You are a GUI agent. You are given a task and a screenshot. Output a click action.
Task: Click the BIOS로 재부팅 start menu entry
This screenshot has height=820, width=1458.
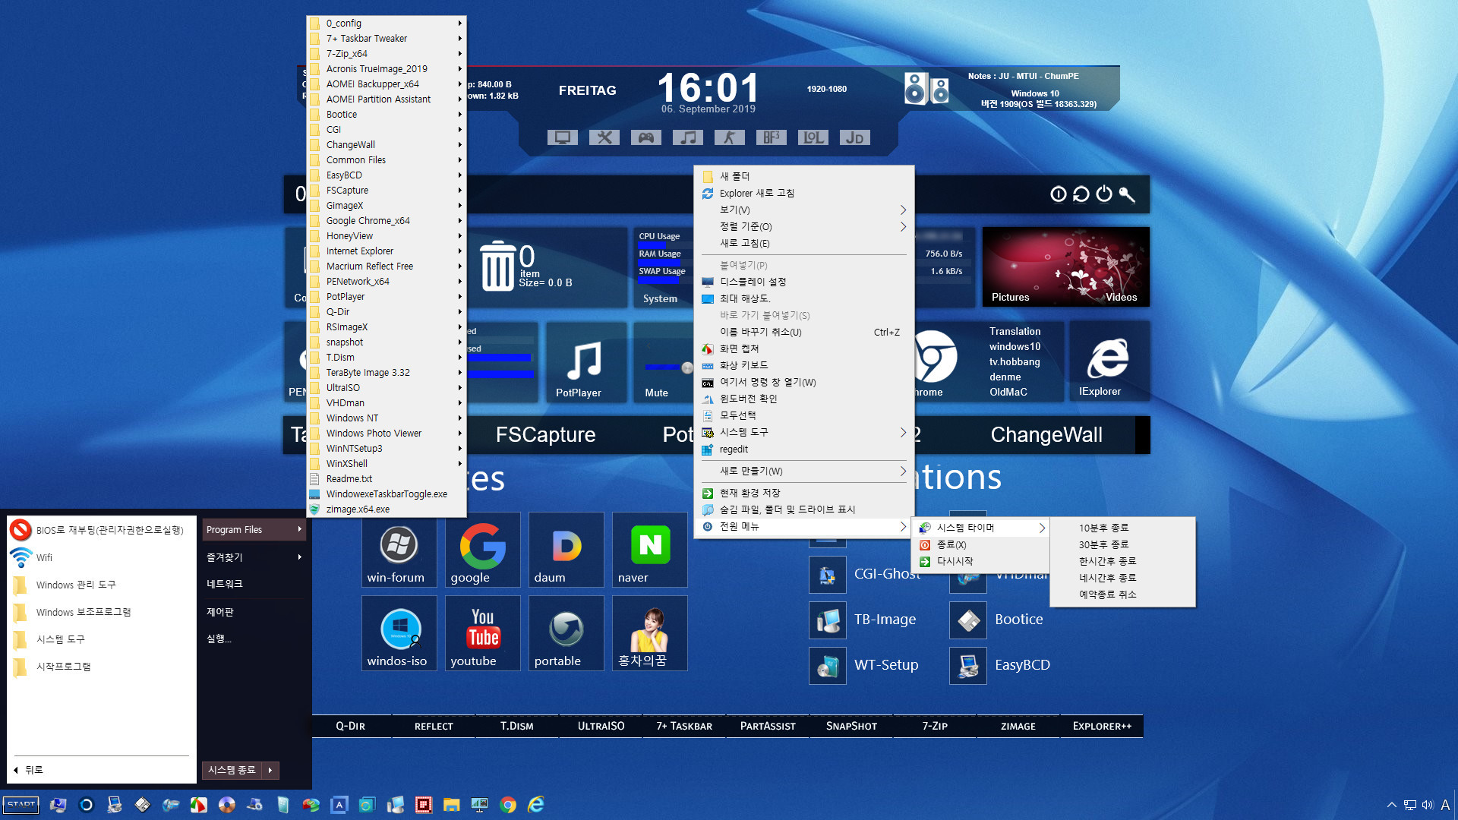[102, 530]
